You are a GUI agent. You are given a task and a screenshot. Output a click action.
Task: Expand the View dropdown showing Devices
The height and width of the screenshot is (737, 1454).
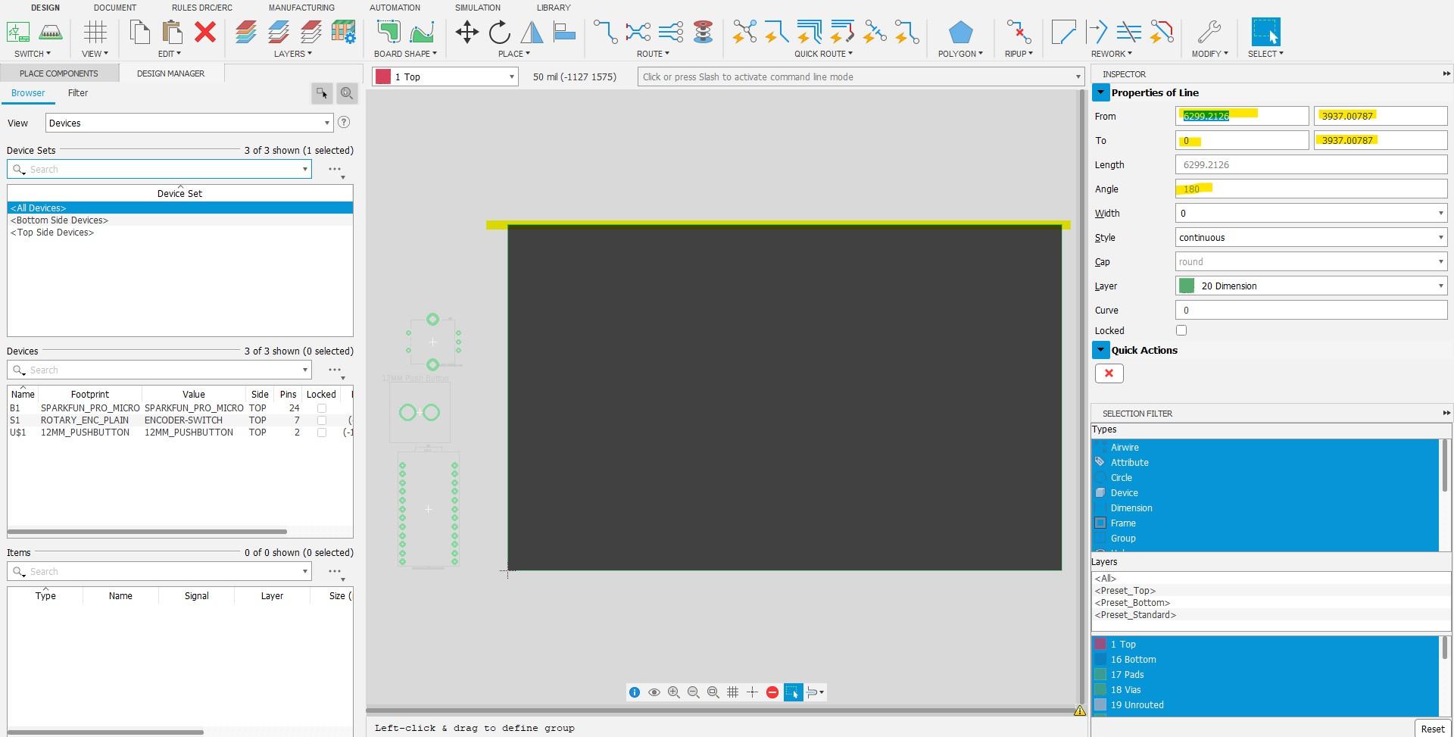pyautogui.click(x=326, y=122)
